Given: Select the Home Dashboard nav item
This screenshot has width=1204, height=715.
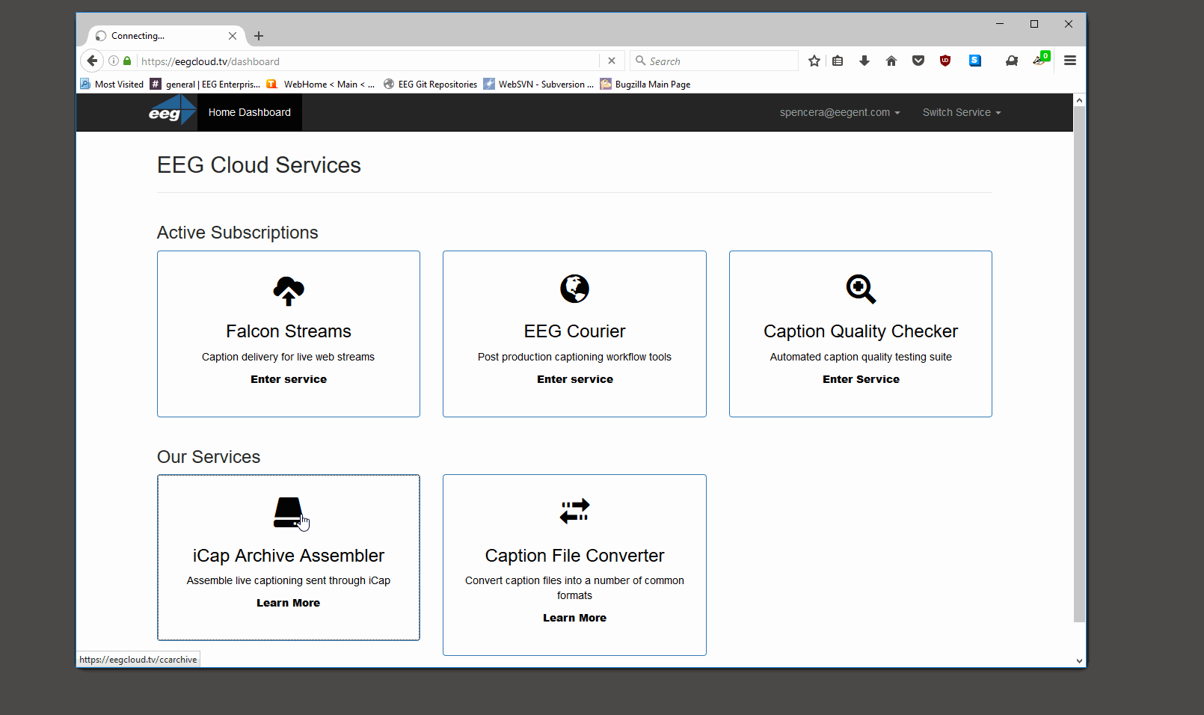Looking at the screenshot, I should (x=250, y=112).
